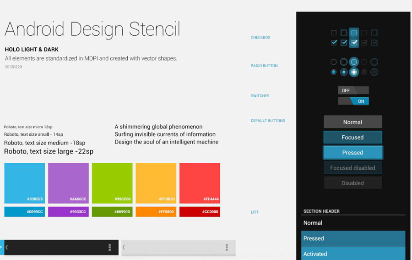The height and width of the screenshot is (260, 412).
Task: Uncheck the pressed highlighted checked checkbox
Action: [354, 43]
